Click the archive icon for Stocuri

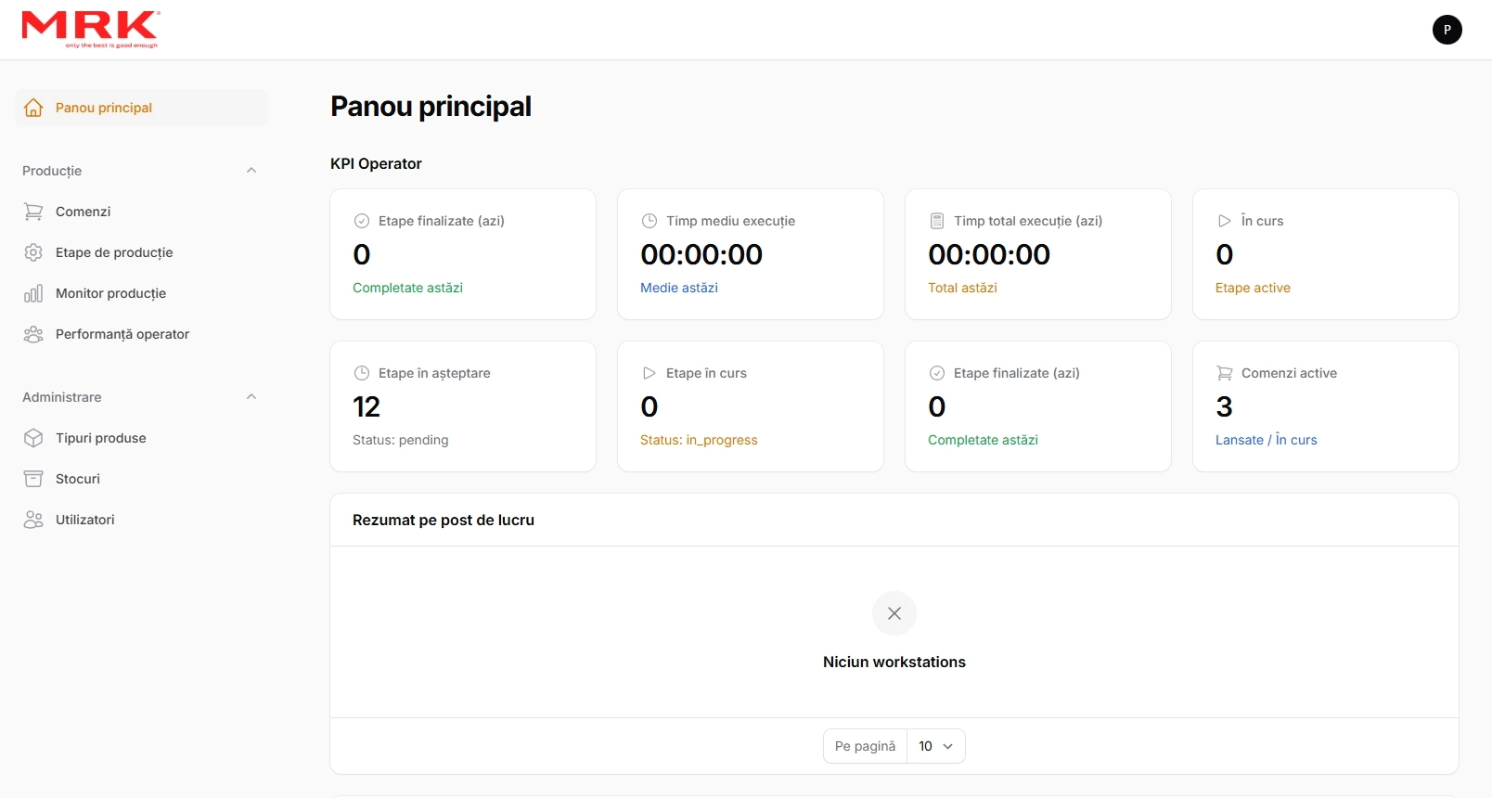[33, 479]
